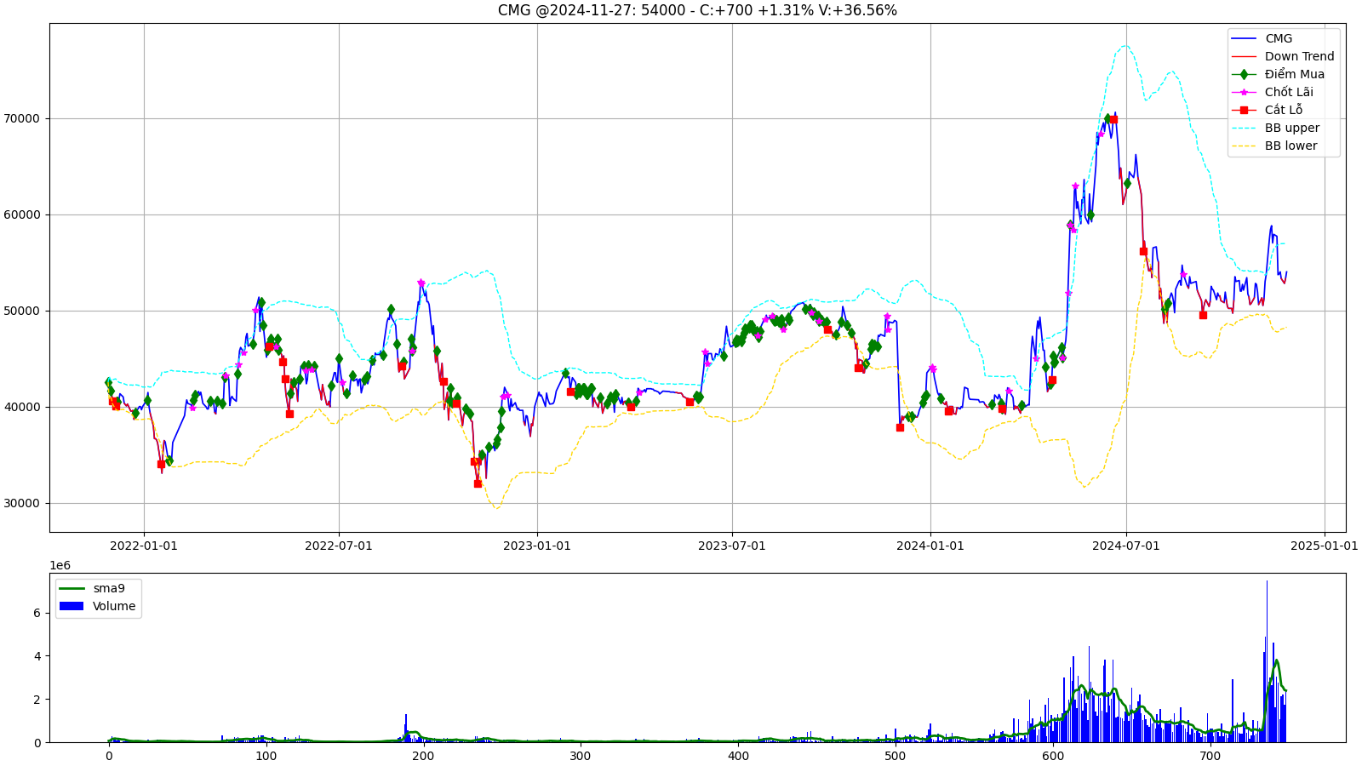Click the 2024-07-01 date axis label
This screenshot has height=766, width=1362.
point(1126,546)
